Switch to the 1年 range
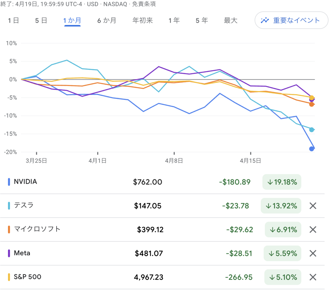 tap(174, 20)
